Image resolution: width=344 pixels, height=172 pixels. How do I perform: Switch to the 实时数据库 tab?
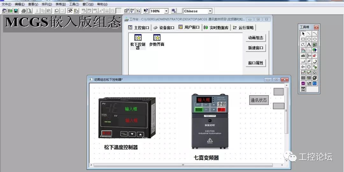[216, 28]
